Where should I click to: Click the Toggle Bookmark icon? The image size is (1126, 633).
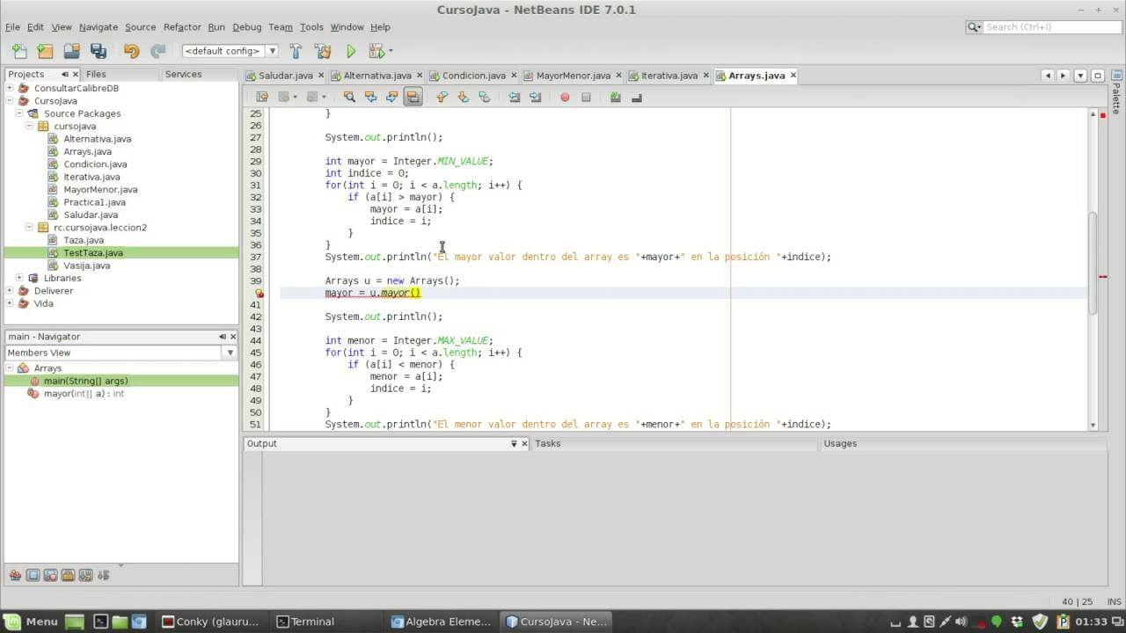click(x=484, y=97)
